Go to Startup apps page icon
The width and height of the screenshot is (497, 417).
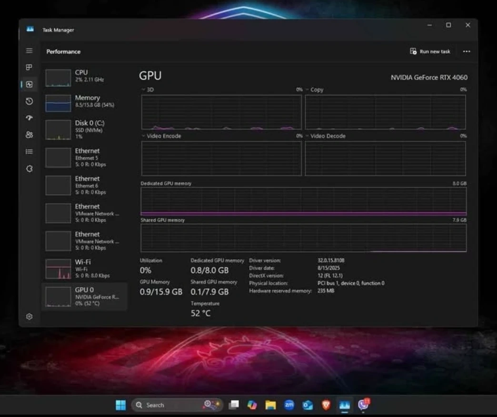click(x=29, y=118)
